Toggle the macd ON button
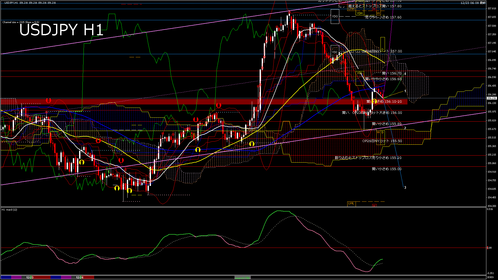The width and height of the screenshot is (498, 280). click(x=243, y=278)
